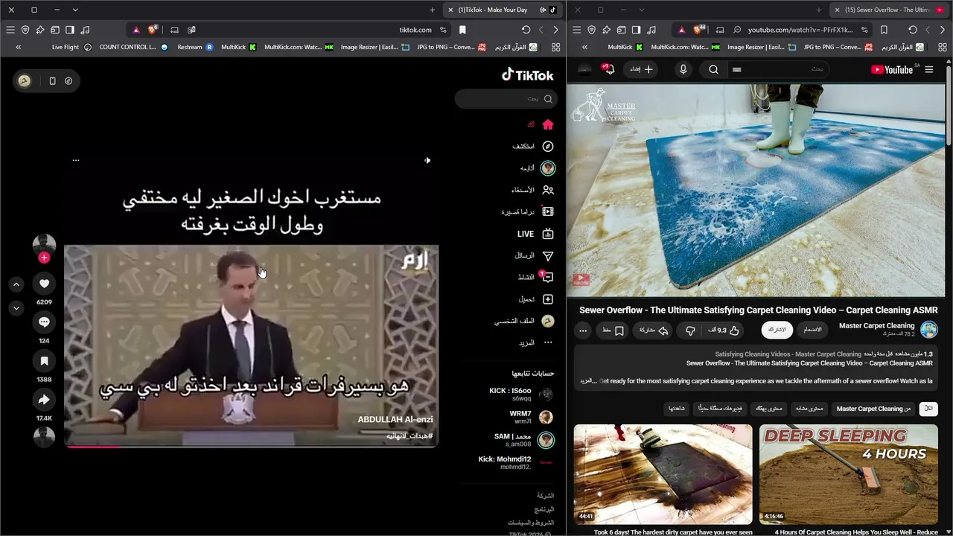Screen dimensions: 953x536
Task: Like the YouTube video (9.3 thumbs up)
Action: pos(724,331)
